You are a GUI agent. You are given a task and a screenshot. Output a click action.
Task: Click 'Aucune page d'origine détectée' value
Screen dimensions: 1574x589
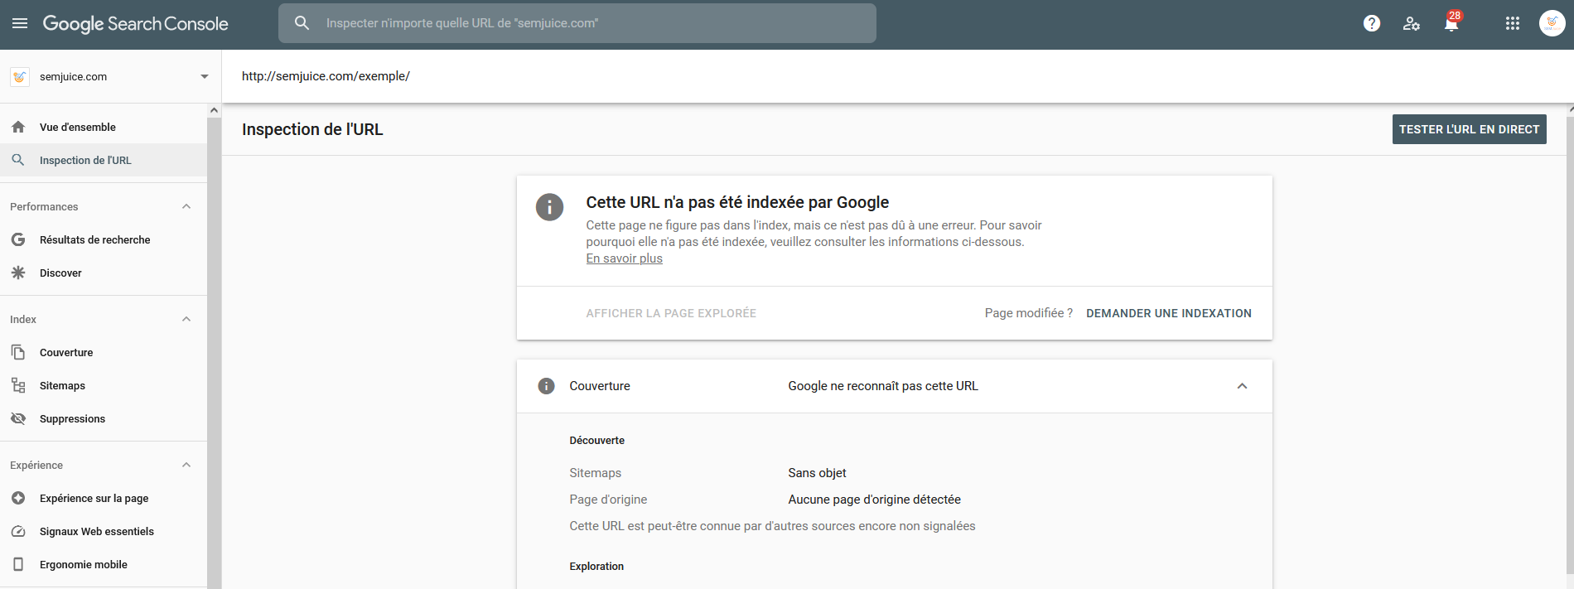(x=874, y=500)
